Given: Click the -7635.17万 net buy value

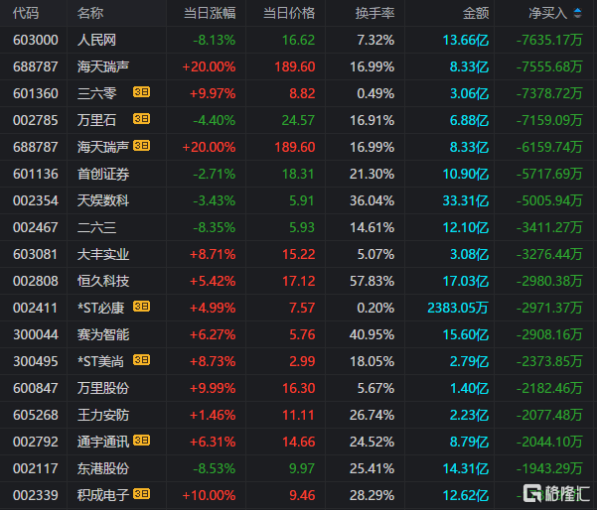Looking at the screenshot, I should (549, 40).
